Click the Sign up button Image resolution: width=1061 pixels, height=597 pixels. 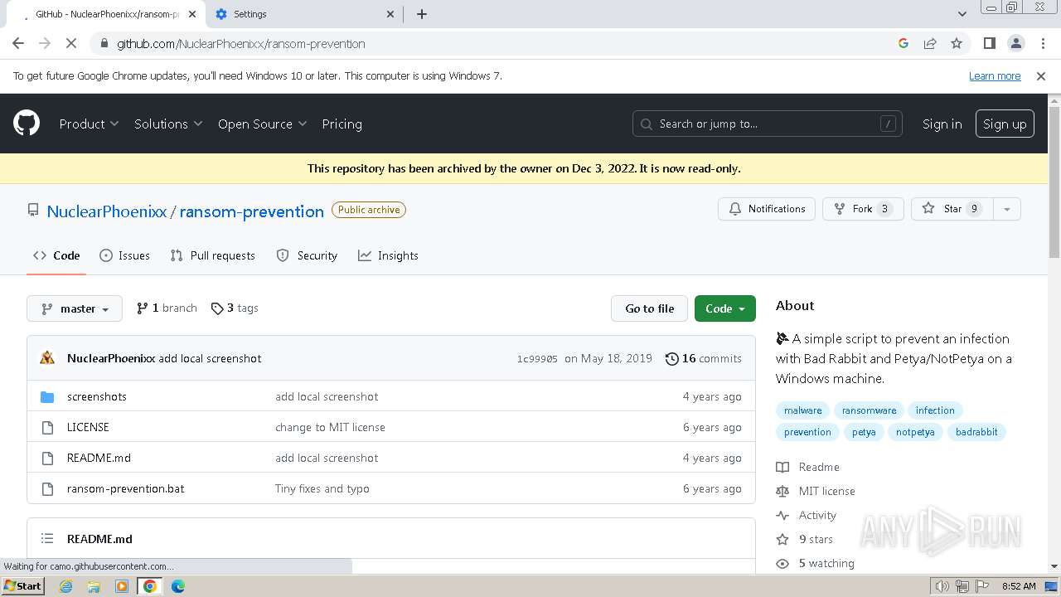pos(1005,124)
